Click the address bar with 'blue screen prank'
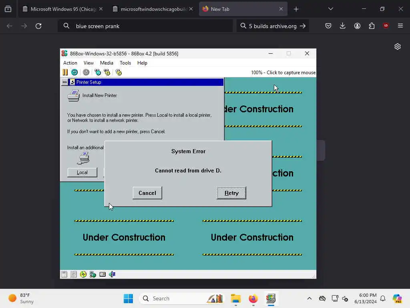The height and width of the screenshot is (308, 410). [145, 26]
